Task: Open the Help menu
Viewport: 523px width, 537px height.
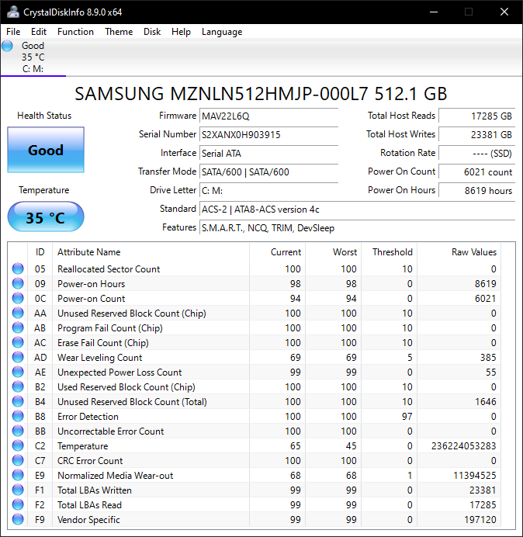Action: point(181,32)
